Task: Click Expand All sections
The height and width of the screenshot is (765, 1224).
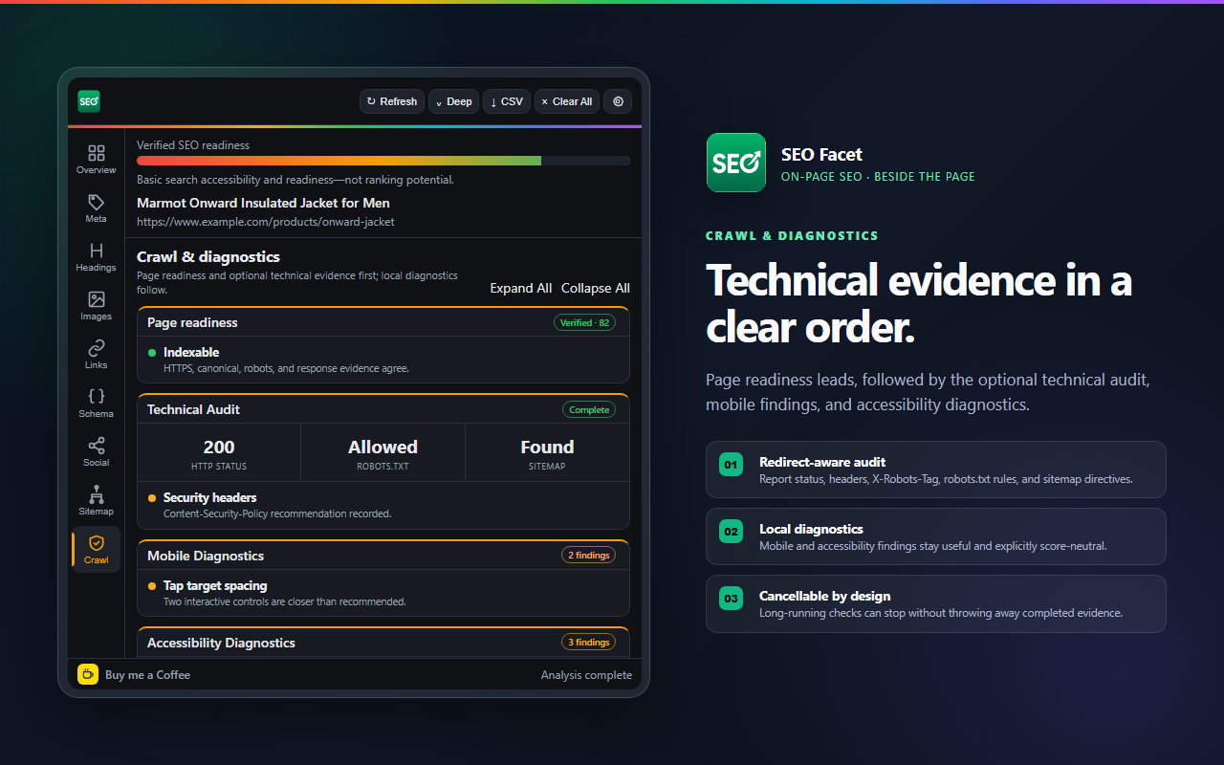Action: (521, 288)
